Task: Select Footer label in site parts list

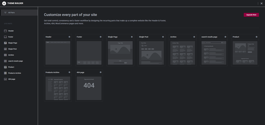Action: tap(11, 37)
